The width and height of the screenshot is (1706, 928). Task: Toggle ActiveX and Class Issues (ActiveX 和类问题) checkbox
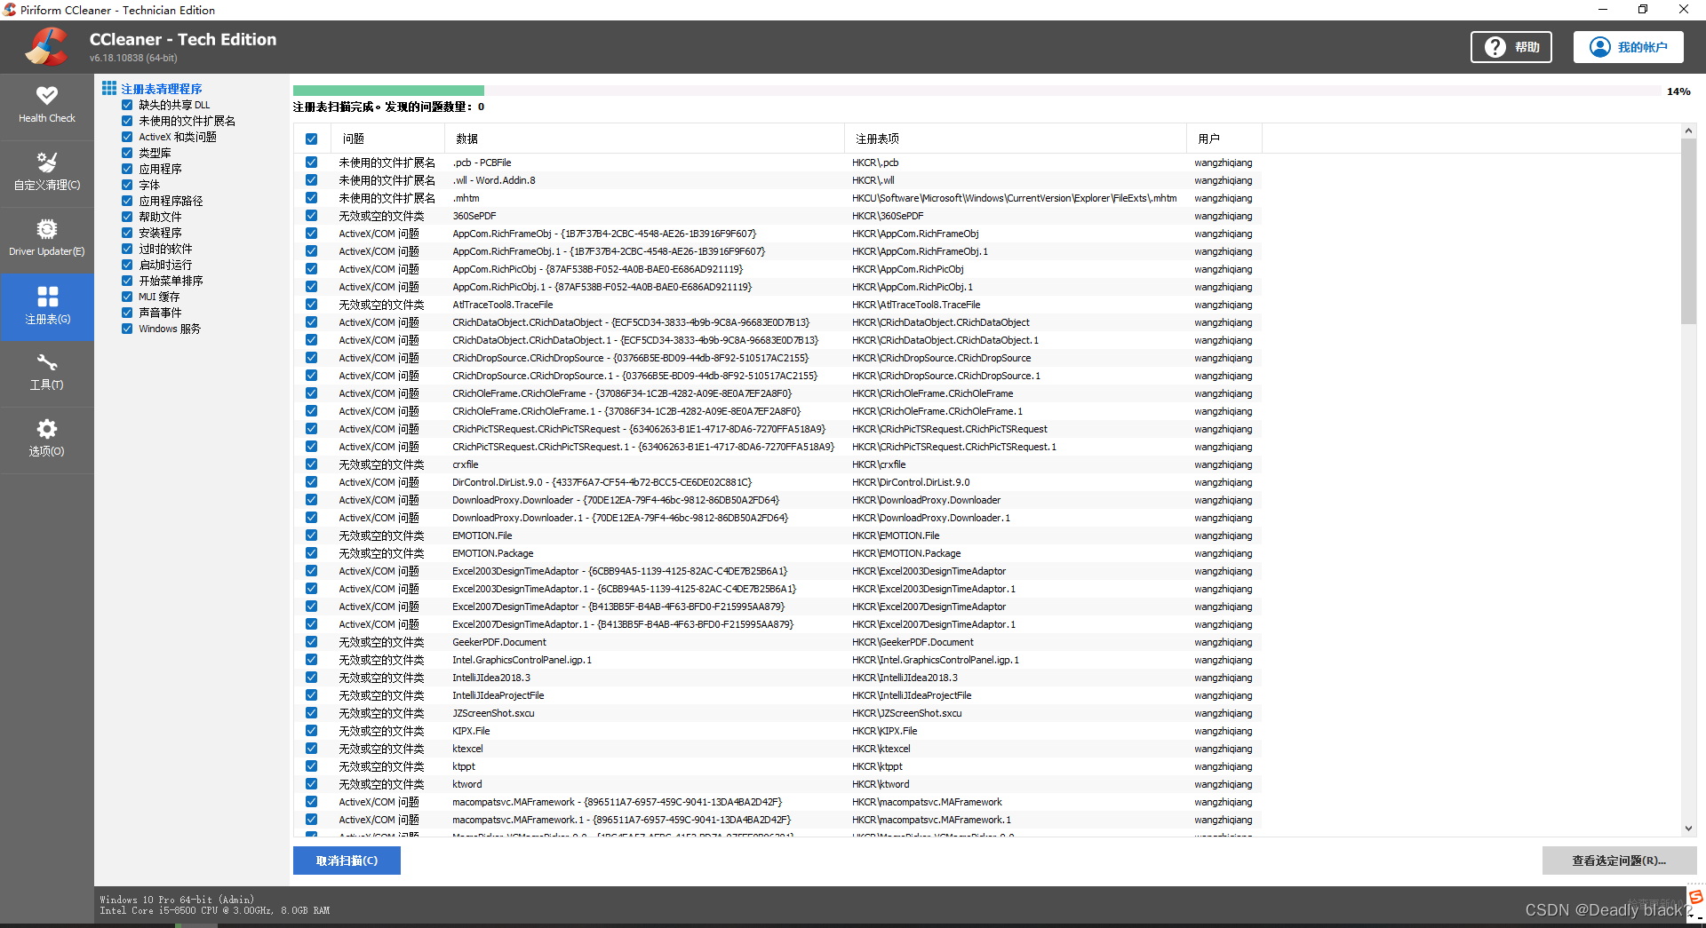[127, 137]
